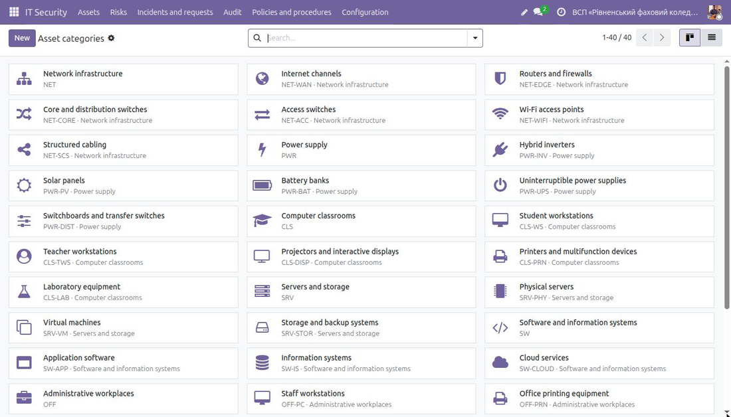Viewport: 731px width, 417px height.
Task: Click the pencil edit icon in top bar
Action: 524,12
